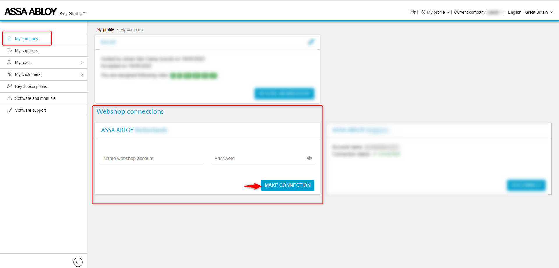559x268 pixels.
Task: Expand the My users submenu chevron
Action: click(x=82, y=63)
